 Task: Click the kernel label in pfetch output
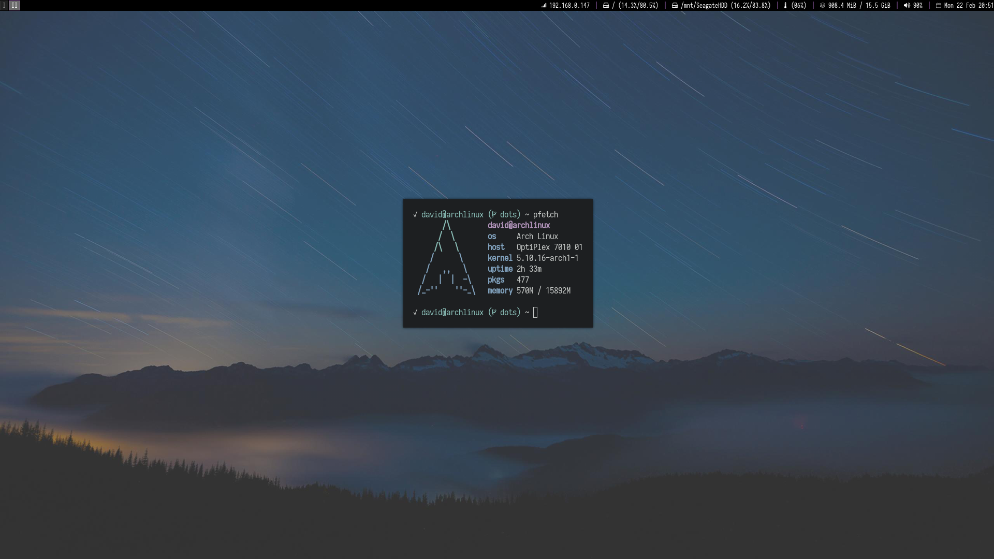click(x=500, y=258)
